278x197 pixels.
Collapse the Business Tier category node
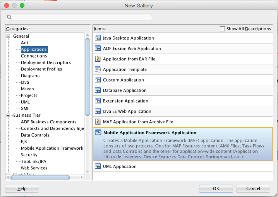(x=8, y=115)
